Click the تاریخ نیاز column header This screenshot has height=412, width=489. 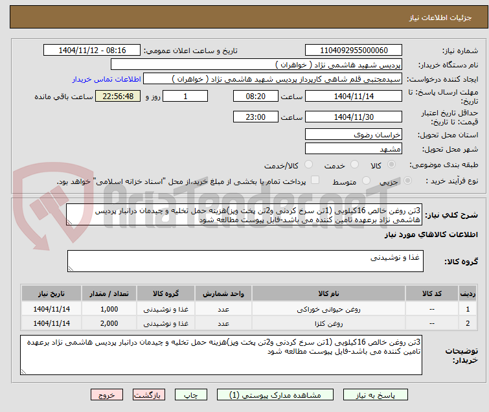point(51,293)
